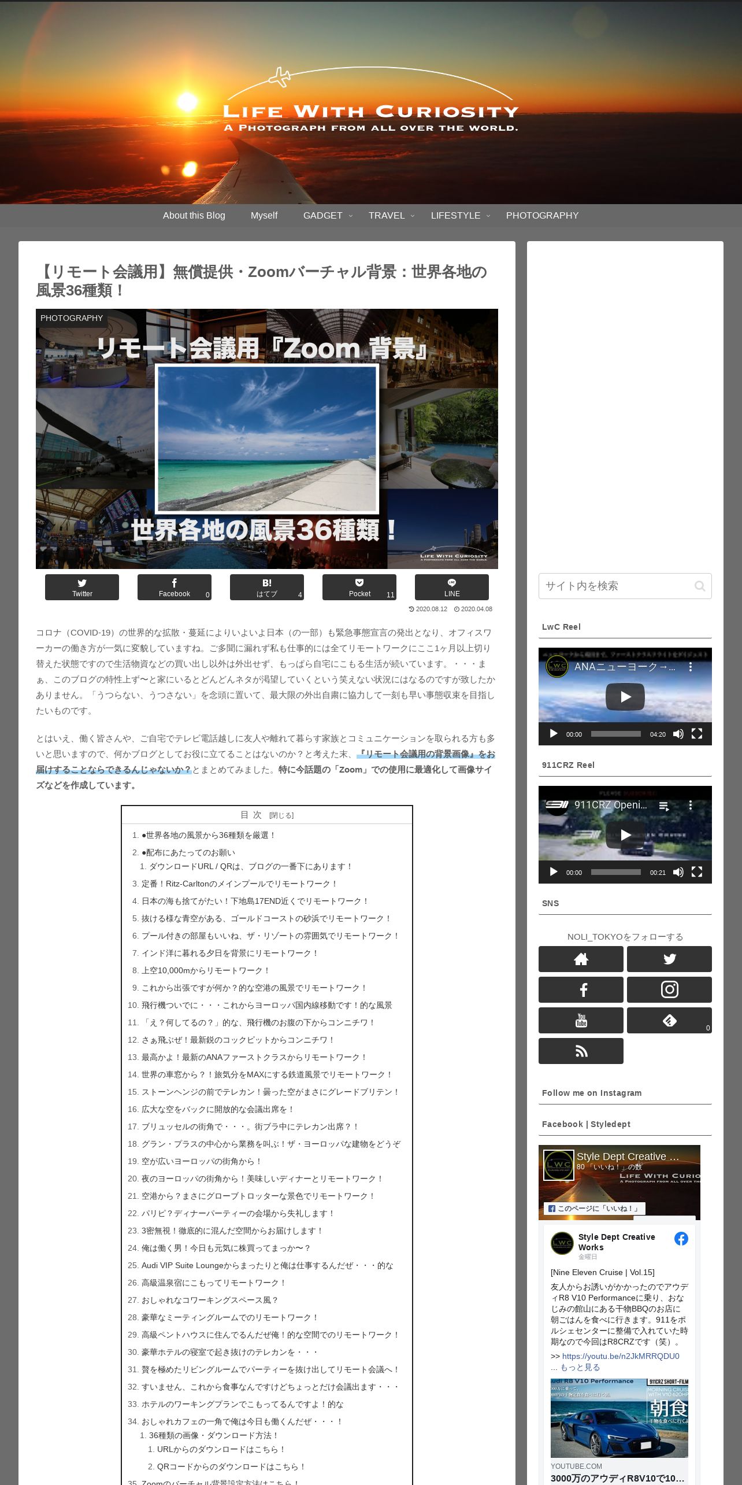Open the Myself menu item
The height and width of the screenshot is (1485, 742).
tap(264, 215)
